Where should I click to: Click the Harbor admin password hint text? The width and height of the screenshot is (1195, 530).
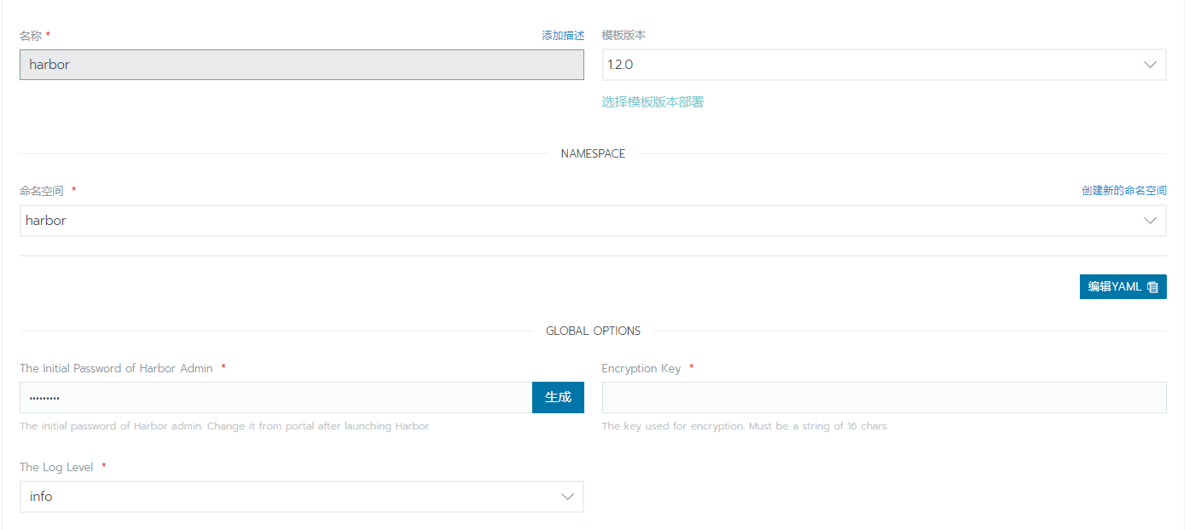point(224,426)
